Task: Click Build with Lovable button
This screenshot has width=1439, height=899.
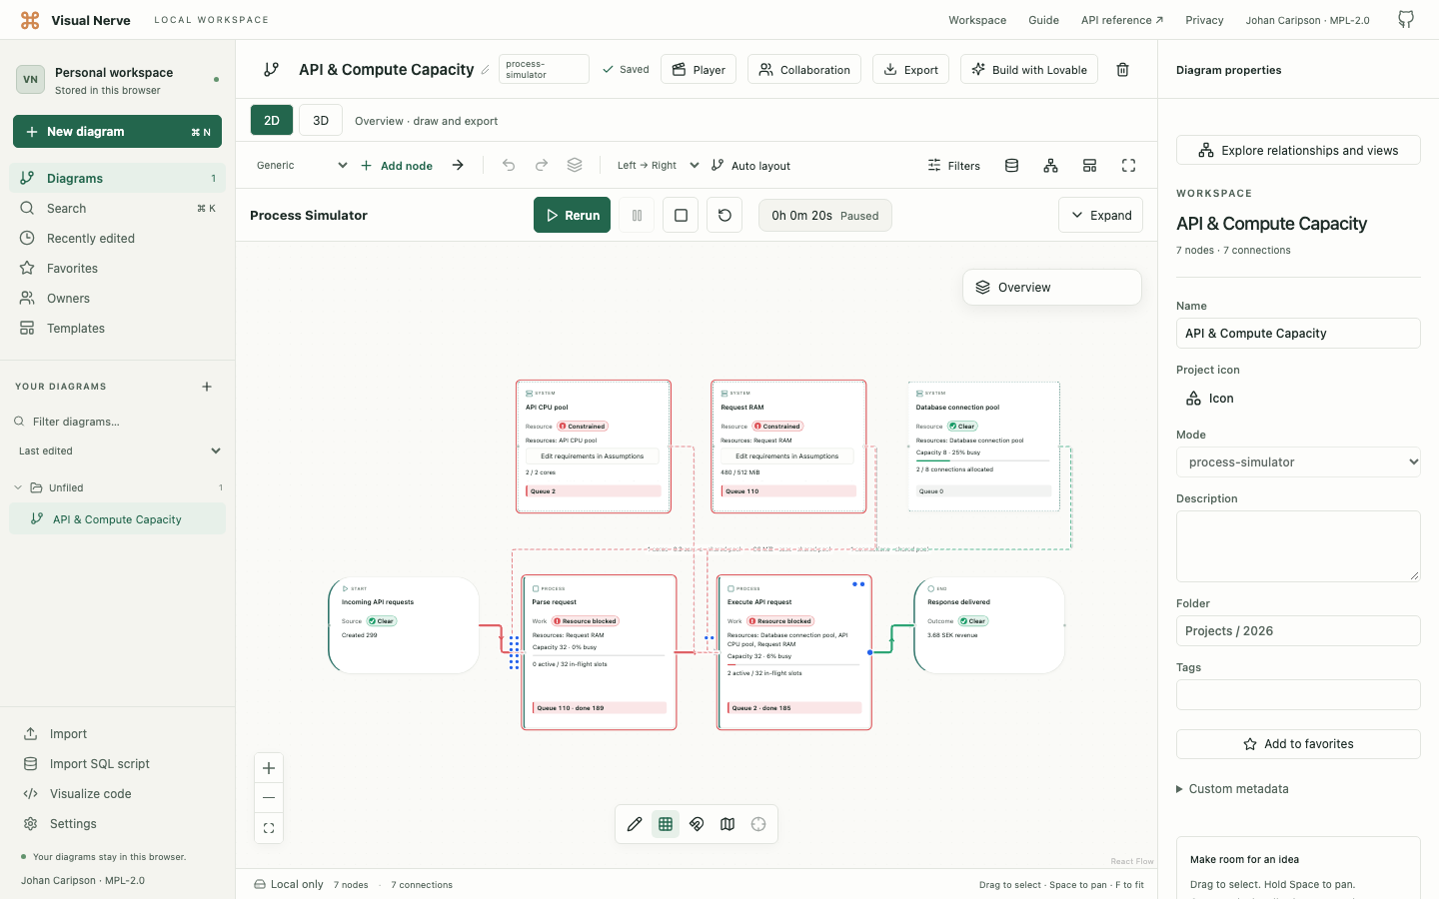Action: (1029, 70)
